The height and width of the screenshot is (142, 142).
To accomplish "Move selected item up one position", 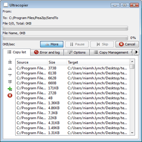I will (10, 68).
